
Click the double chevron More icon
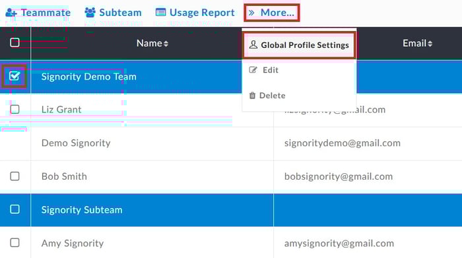[251, 13]
